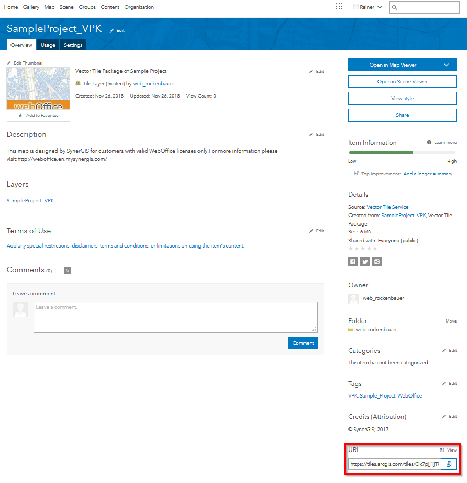Viewport: 467px width, 483px height.
Task: Switch to the Settings tab
Action: point(73,45)
